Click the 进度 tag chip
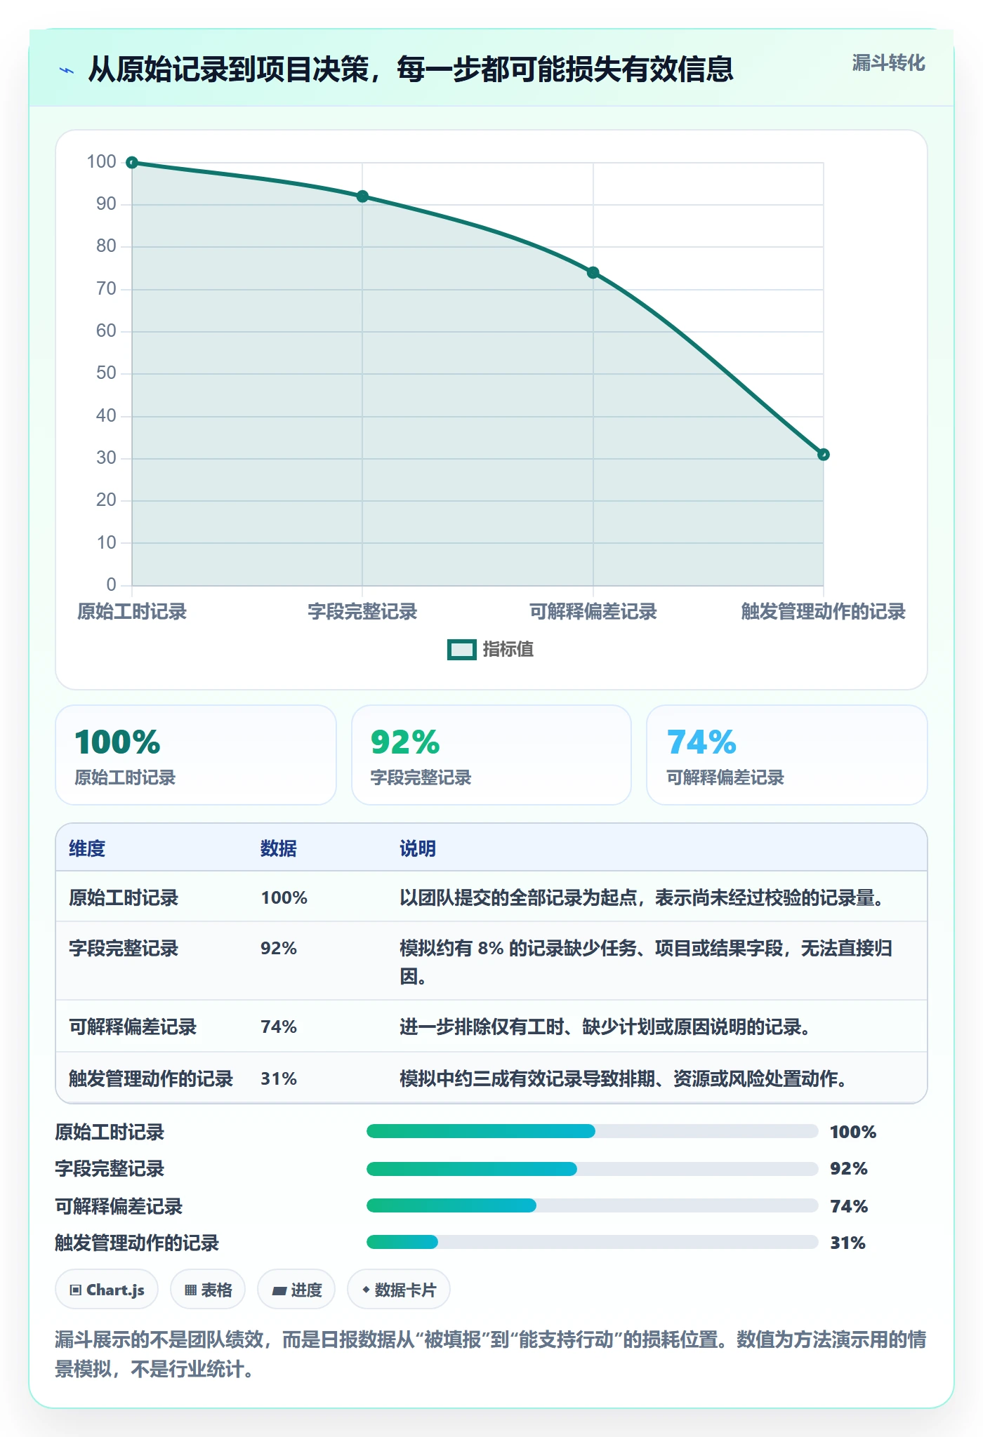Viewport: 983px width, 1437px height. [296, 1290]
